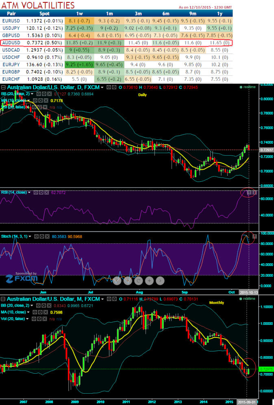Viewport: 274px width, 405px height.
Task: Click the zoom-in plus button on chart
Action: click(149, 280)
